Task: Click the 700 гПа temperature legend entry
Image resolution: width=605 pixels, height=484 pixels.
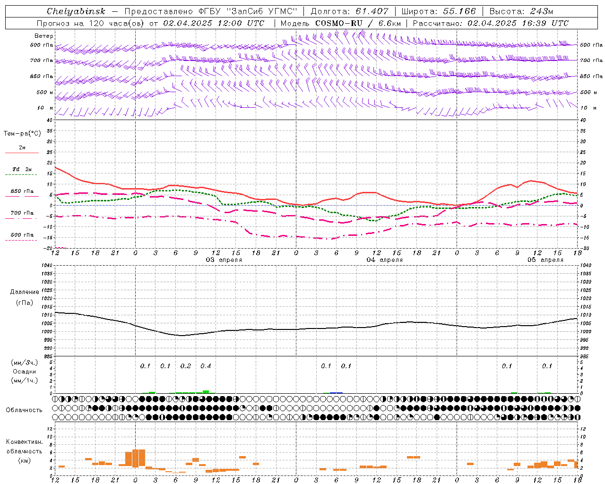Action: point(22,213)
